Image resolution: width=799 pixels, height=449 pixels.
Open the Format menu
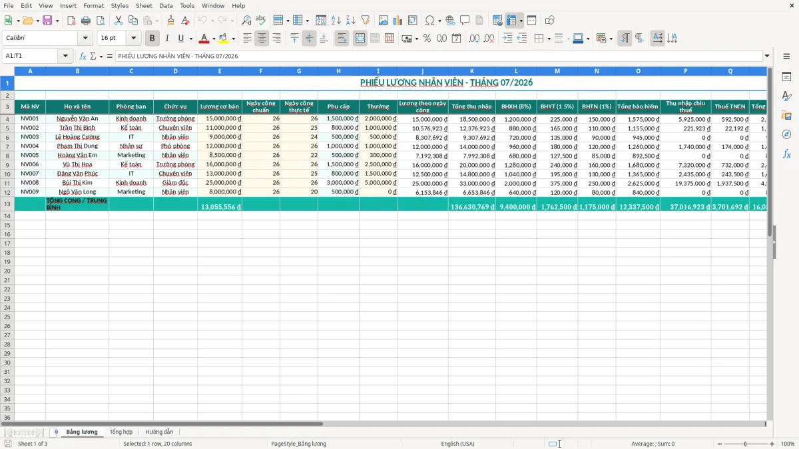[x=93, y=5]
